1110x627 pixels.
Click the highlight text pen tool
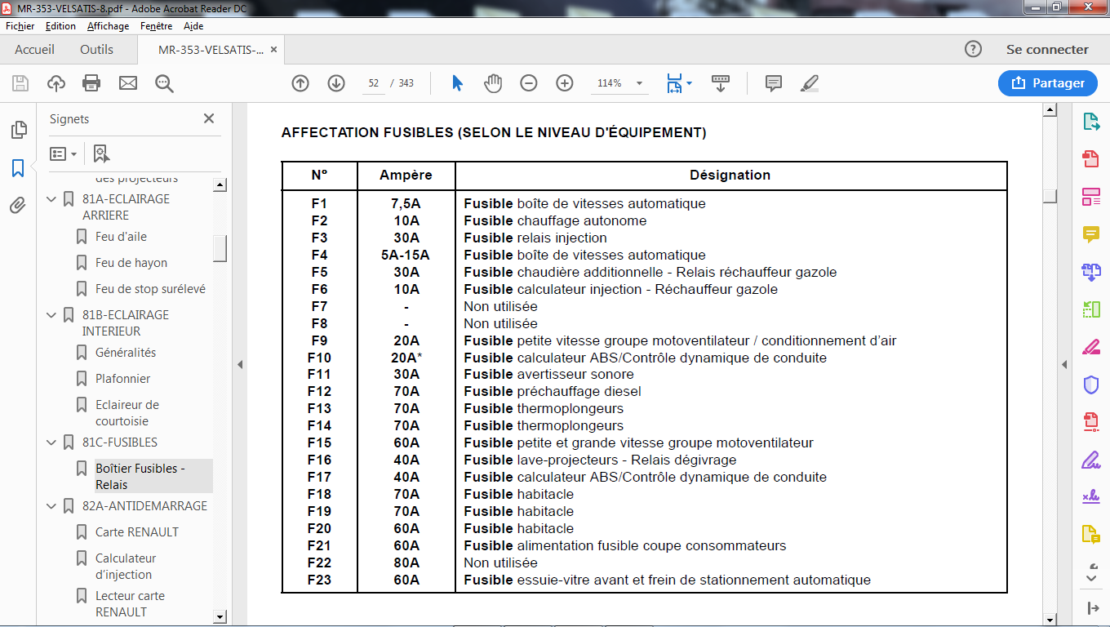(810, 83)
